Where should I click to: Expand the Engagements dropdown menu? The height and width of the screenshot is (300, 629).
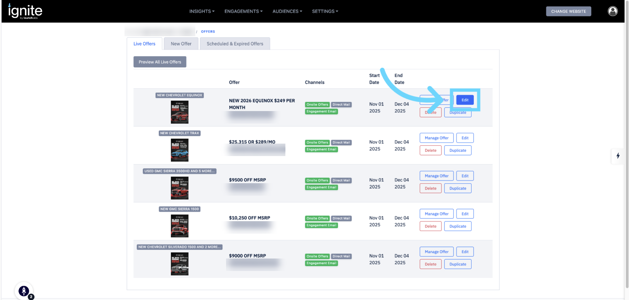[243, 11]
